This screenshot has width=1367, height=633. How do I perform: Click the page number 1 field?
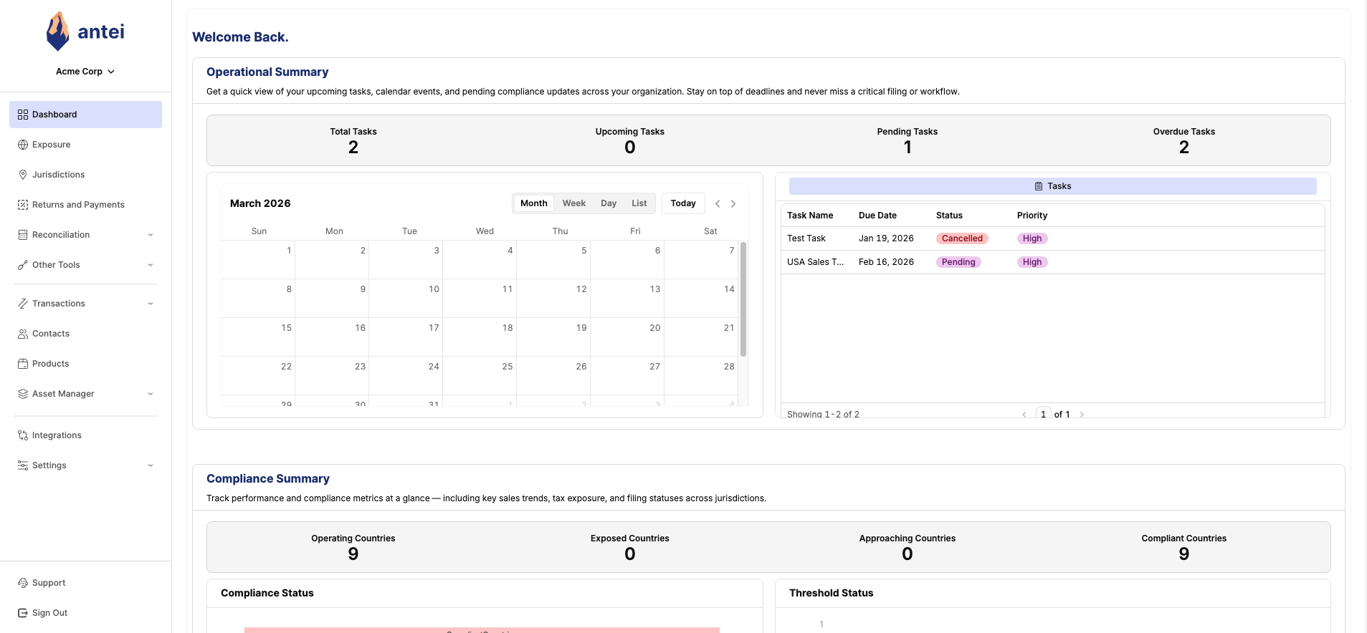click(1044, 414)
